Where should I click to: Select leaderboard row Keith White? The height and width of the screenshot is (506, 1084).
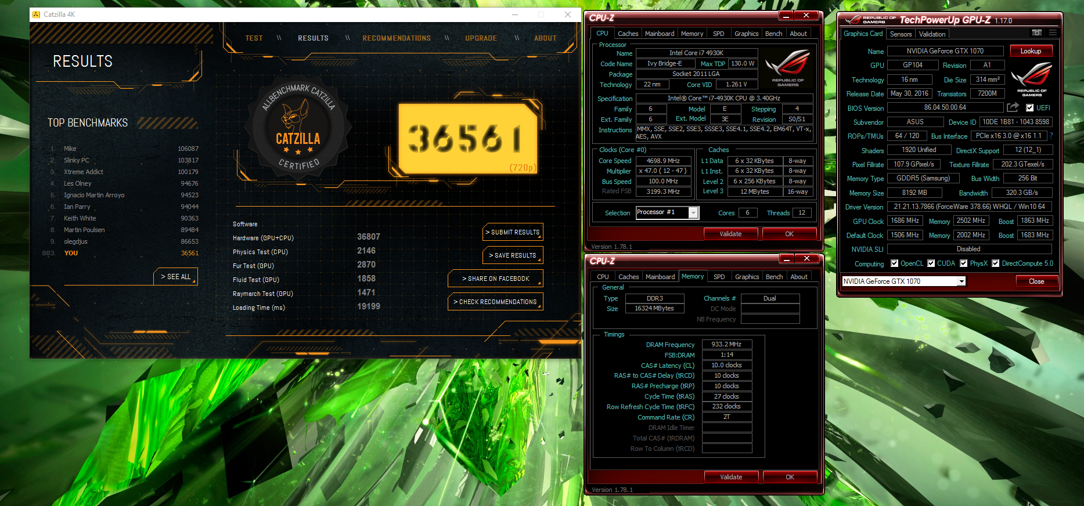[x=123, y=218]
